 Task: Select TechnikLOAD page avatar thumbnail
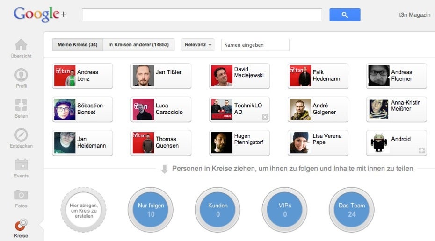(x=222, y=109)
